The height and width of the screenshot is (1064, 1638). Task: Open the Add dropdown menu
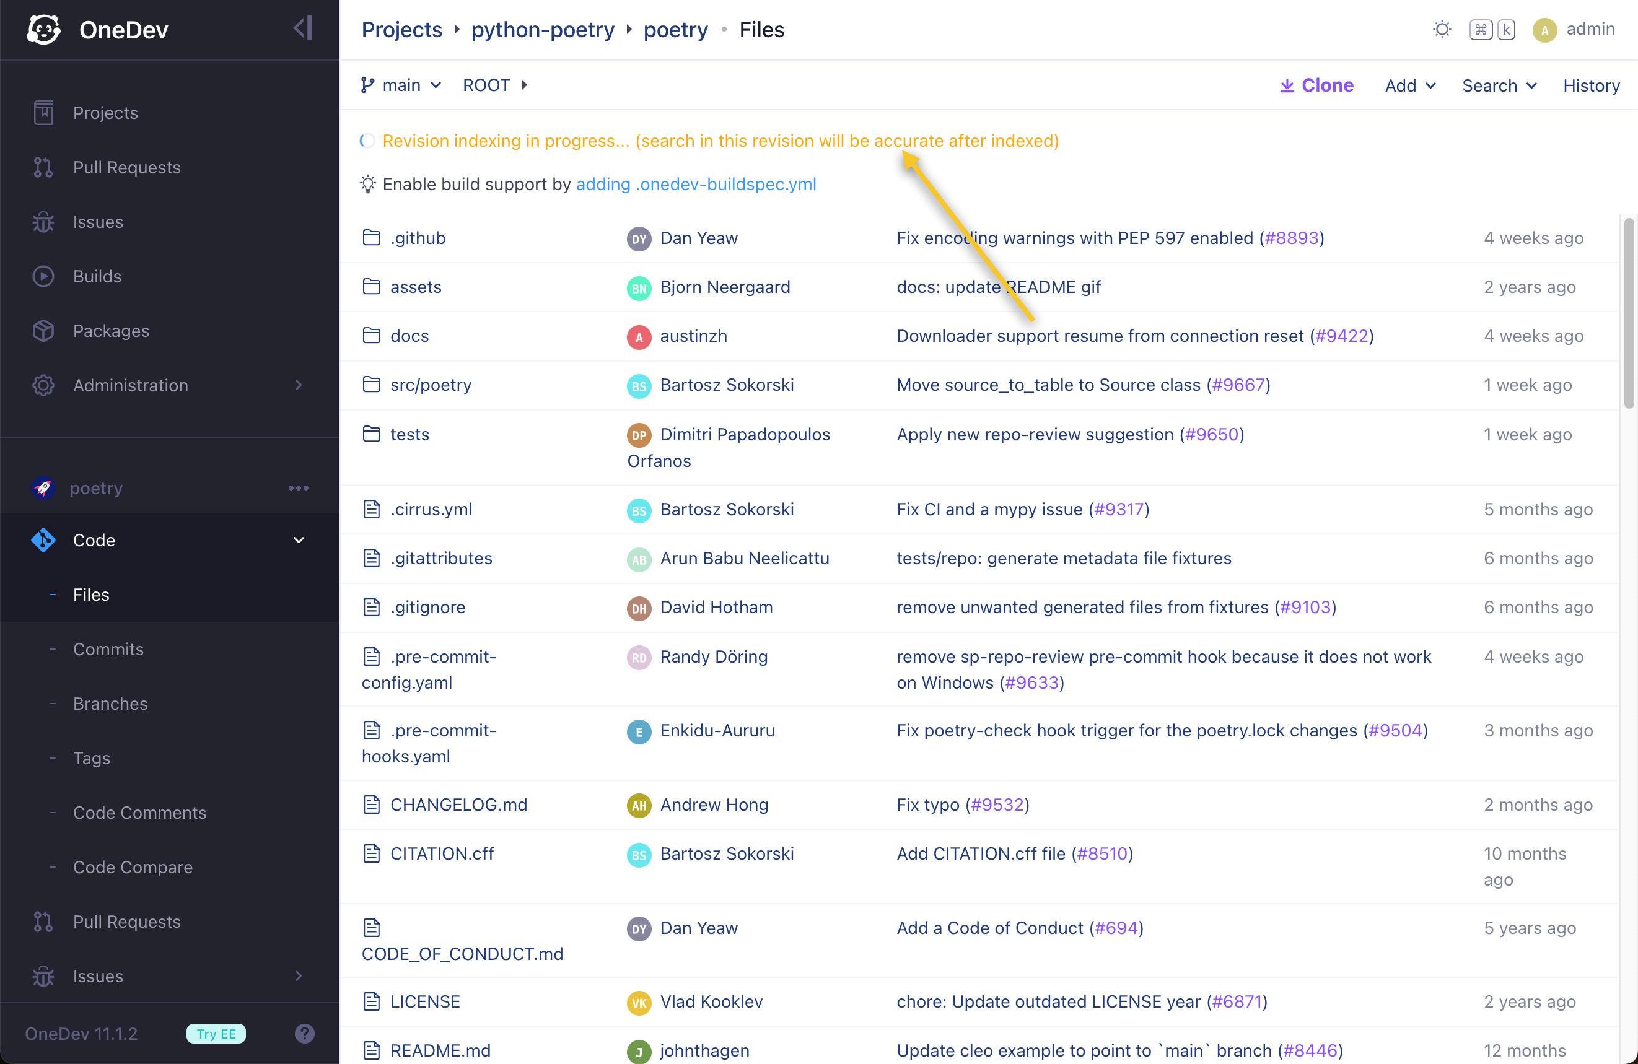1409,85
